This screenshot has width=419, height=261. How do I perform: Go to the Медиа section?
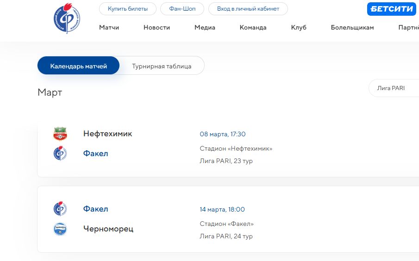(x=205, y=27)
